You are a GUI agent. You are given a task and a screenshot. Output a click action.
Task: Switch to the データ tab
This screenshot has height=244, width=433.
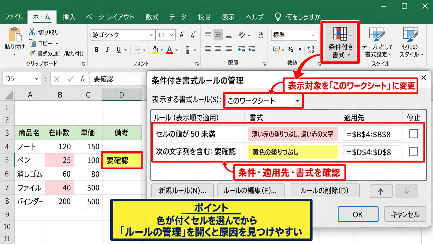point(178,17)
